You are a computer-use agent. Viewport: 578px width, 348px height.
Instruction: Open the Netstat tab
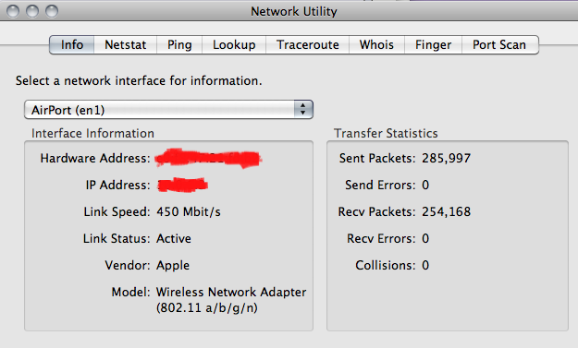[126, 45]
